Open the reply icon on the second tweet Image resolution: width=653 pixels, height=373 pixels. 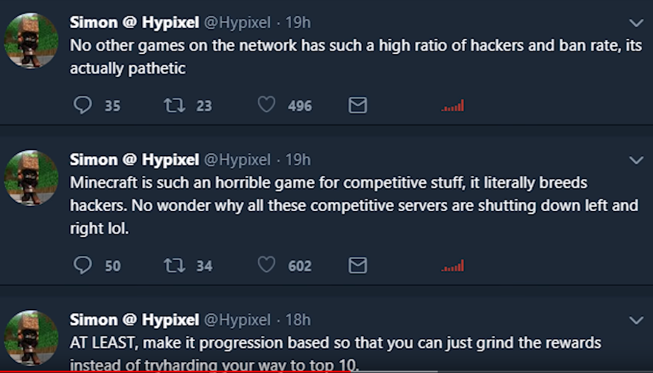point(85,265)
